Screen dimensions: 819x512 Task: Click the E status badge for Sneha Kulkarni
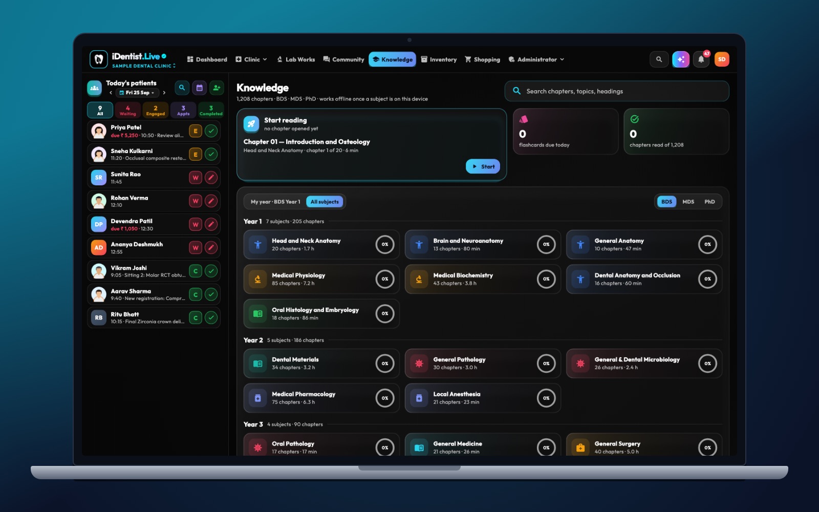(x=196, y=154)
